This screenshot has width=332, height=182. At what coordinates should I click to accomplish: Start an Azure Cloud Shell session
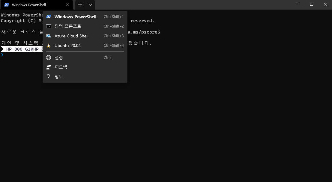tap(71, 36)
